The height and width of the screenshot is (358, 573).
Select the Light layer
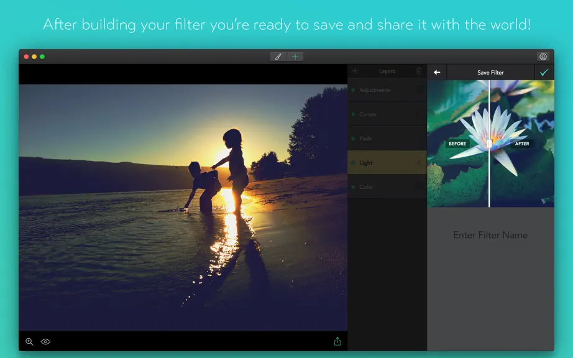[x=387, y=163]
